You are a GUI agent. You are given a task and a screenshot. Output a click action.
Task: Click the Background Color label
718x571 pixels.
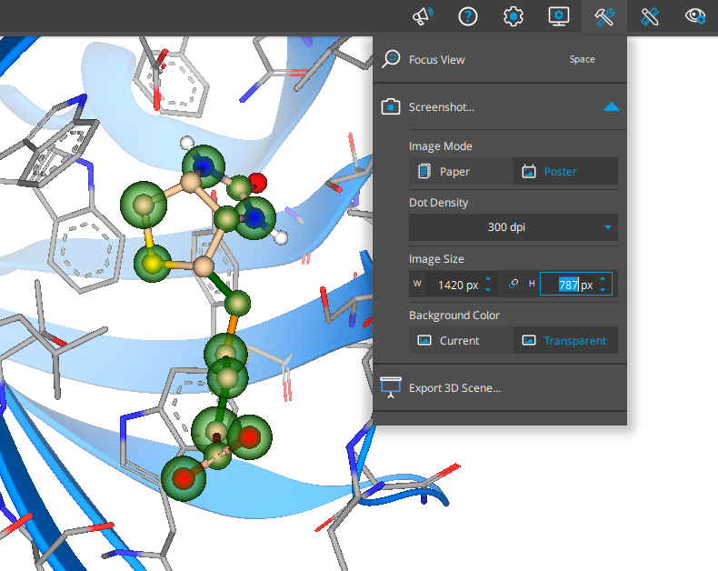(x=454, y=316)
